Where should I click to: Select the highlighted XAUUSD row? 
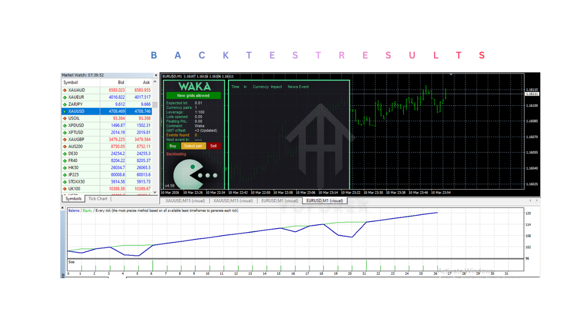tap(106, 111)
